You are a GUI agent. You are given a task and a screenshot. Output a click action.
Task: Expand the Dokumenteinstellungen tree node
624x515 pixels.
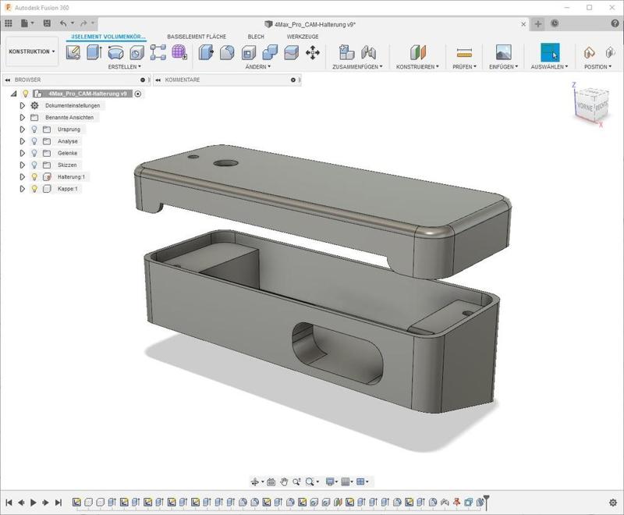(23, 105)
